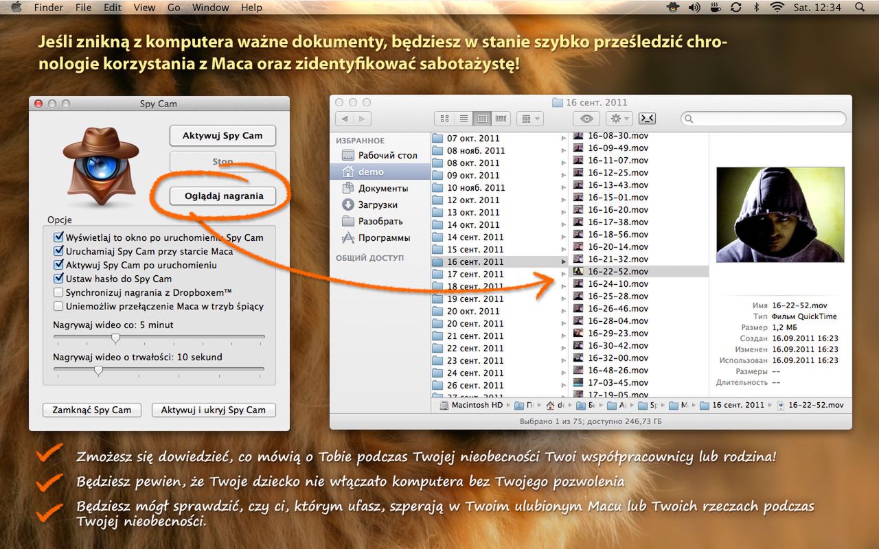
Task: Enable Synchronizuj nagrania z Dropboxem
Action: (59, 292)
